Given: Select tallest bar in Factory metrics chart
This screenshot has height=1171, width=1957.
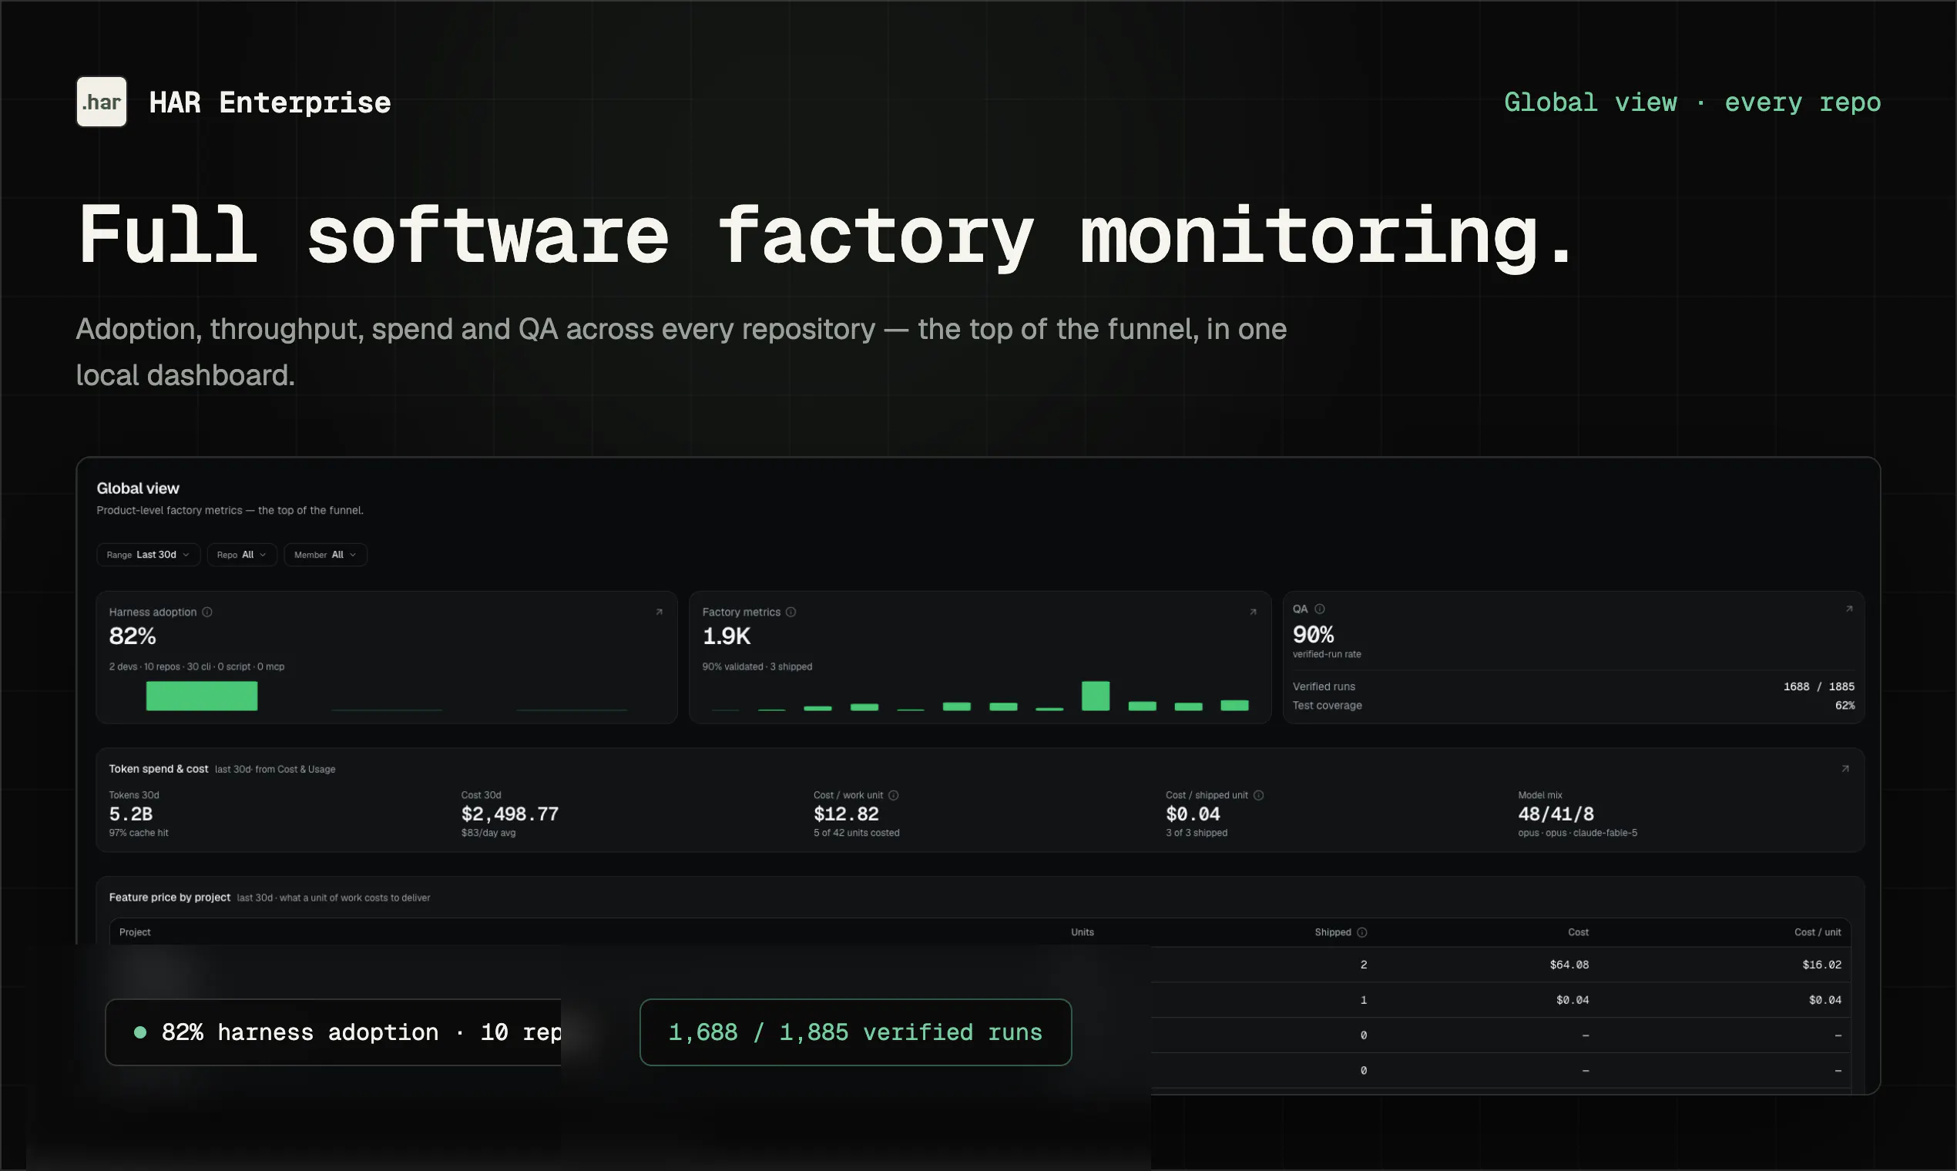Looking at the screenshot, I should (1096, 696).
